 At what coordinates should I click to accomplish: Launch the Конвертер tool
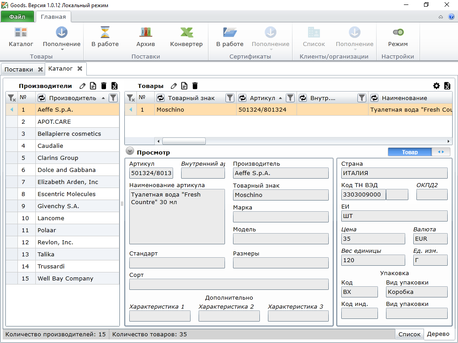pos(187,37)
